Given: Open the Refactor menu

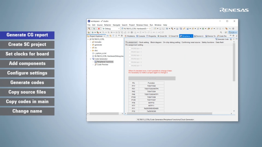Looking at the screenshot, I should (x=108, y=25).
